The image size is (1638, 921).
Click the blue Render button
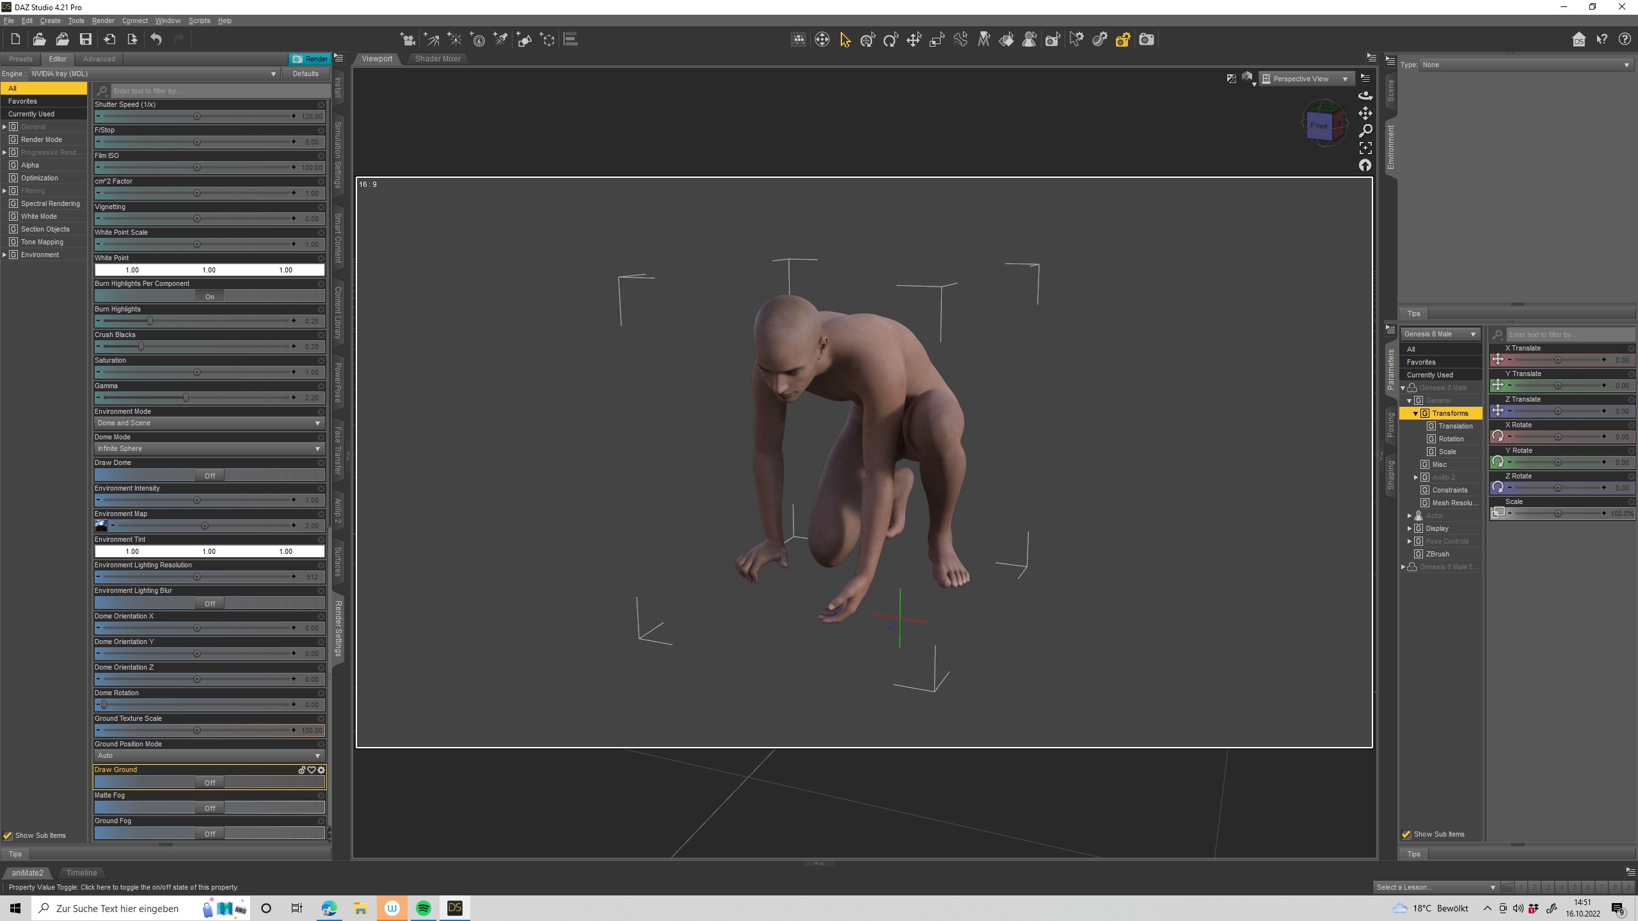click(x=310, y=59)
